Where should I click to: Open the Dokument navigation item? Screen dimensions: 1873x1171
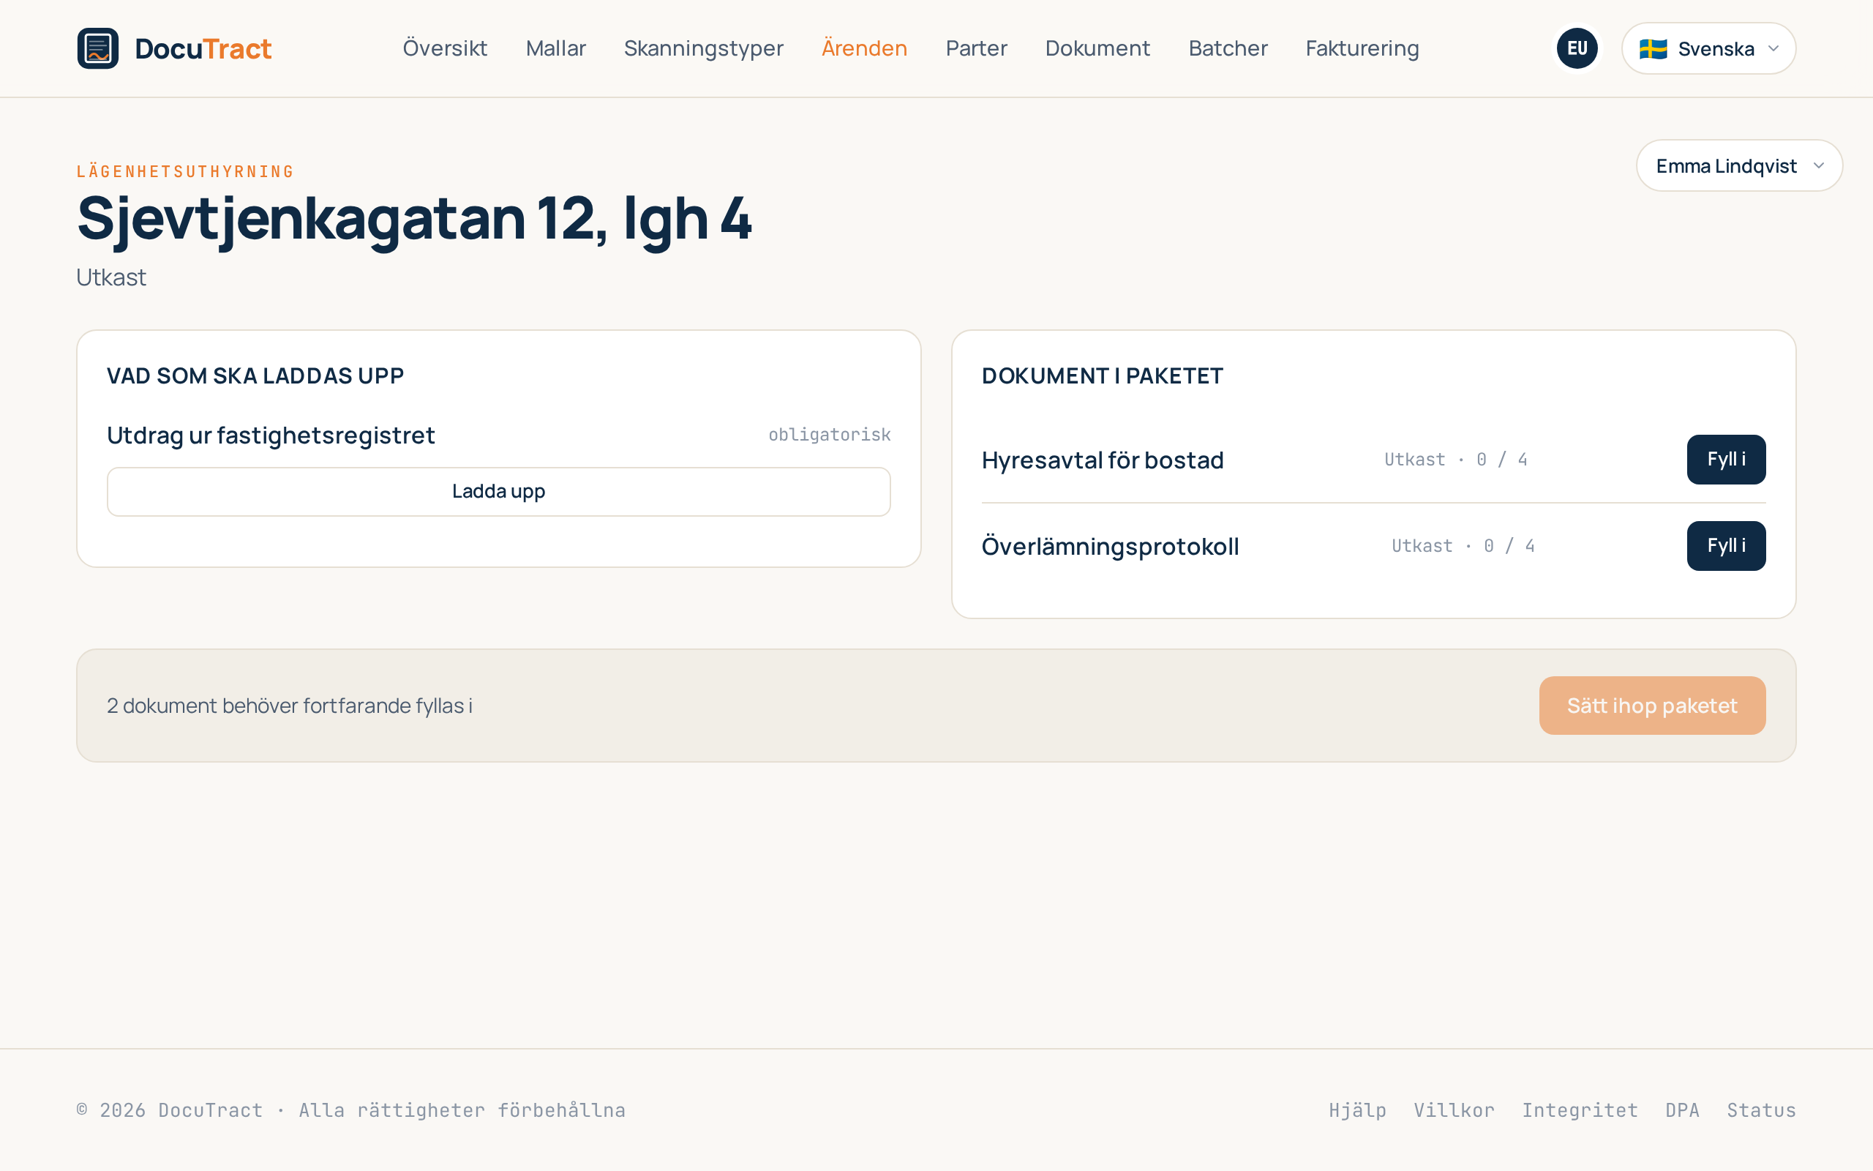[x=1097, y=48]
